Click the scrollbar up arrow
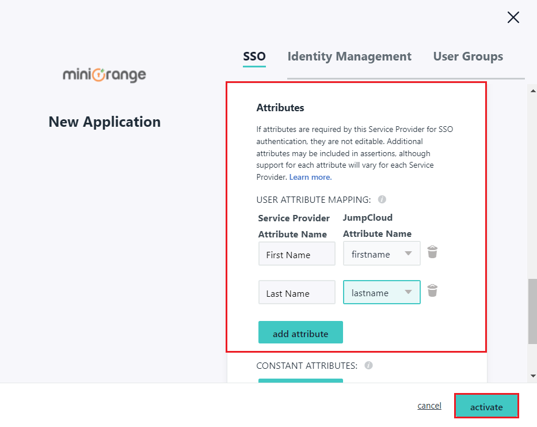This screenshot has width=537, height=427. pos(533,91)
